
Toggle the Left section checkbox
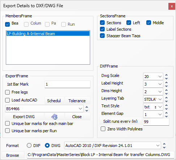coord(129,23)
